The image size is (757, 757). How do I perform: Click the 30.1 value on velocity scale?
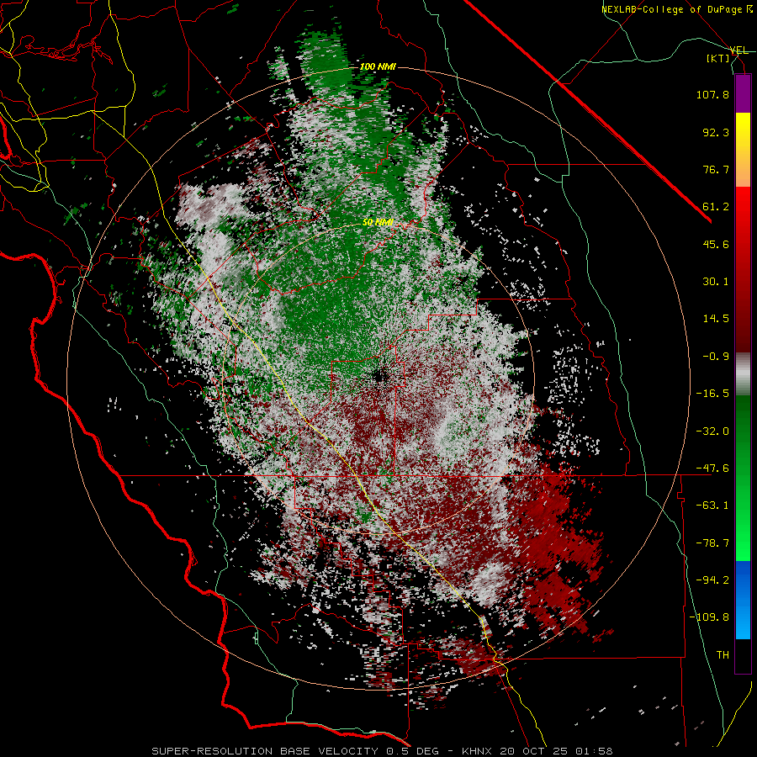[x=716, y=282]
